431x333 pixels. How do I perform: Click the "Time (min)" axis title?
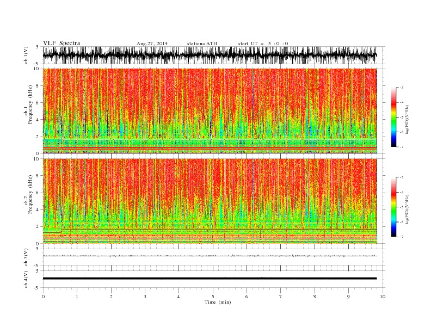[218, 302]
